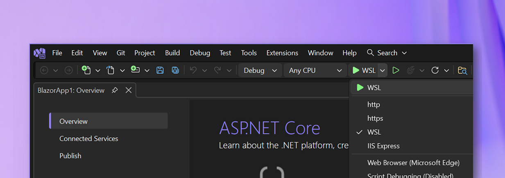Open the Extensions menu
This screenshot has height=178, width=505.
click(x=282, y=53)
